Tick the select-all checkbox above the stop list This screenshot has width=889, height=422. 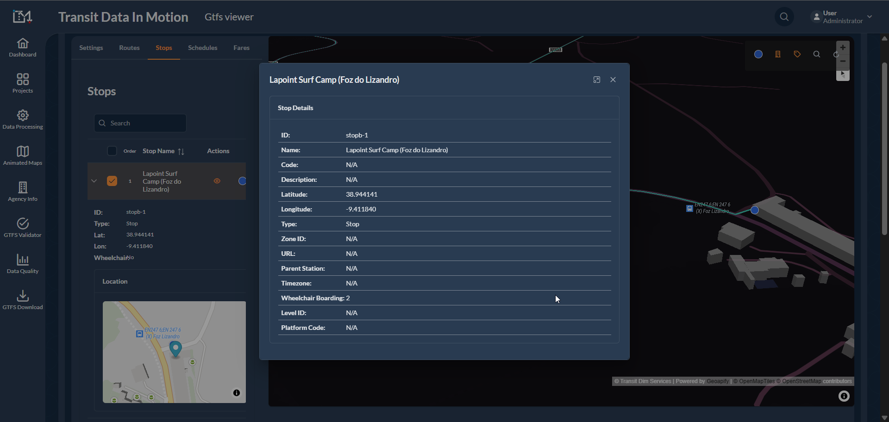coord(112,151)
